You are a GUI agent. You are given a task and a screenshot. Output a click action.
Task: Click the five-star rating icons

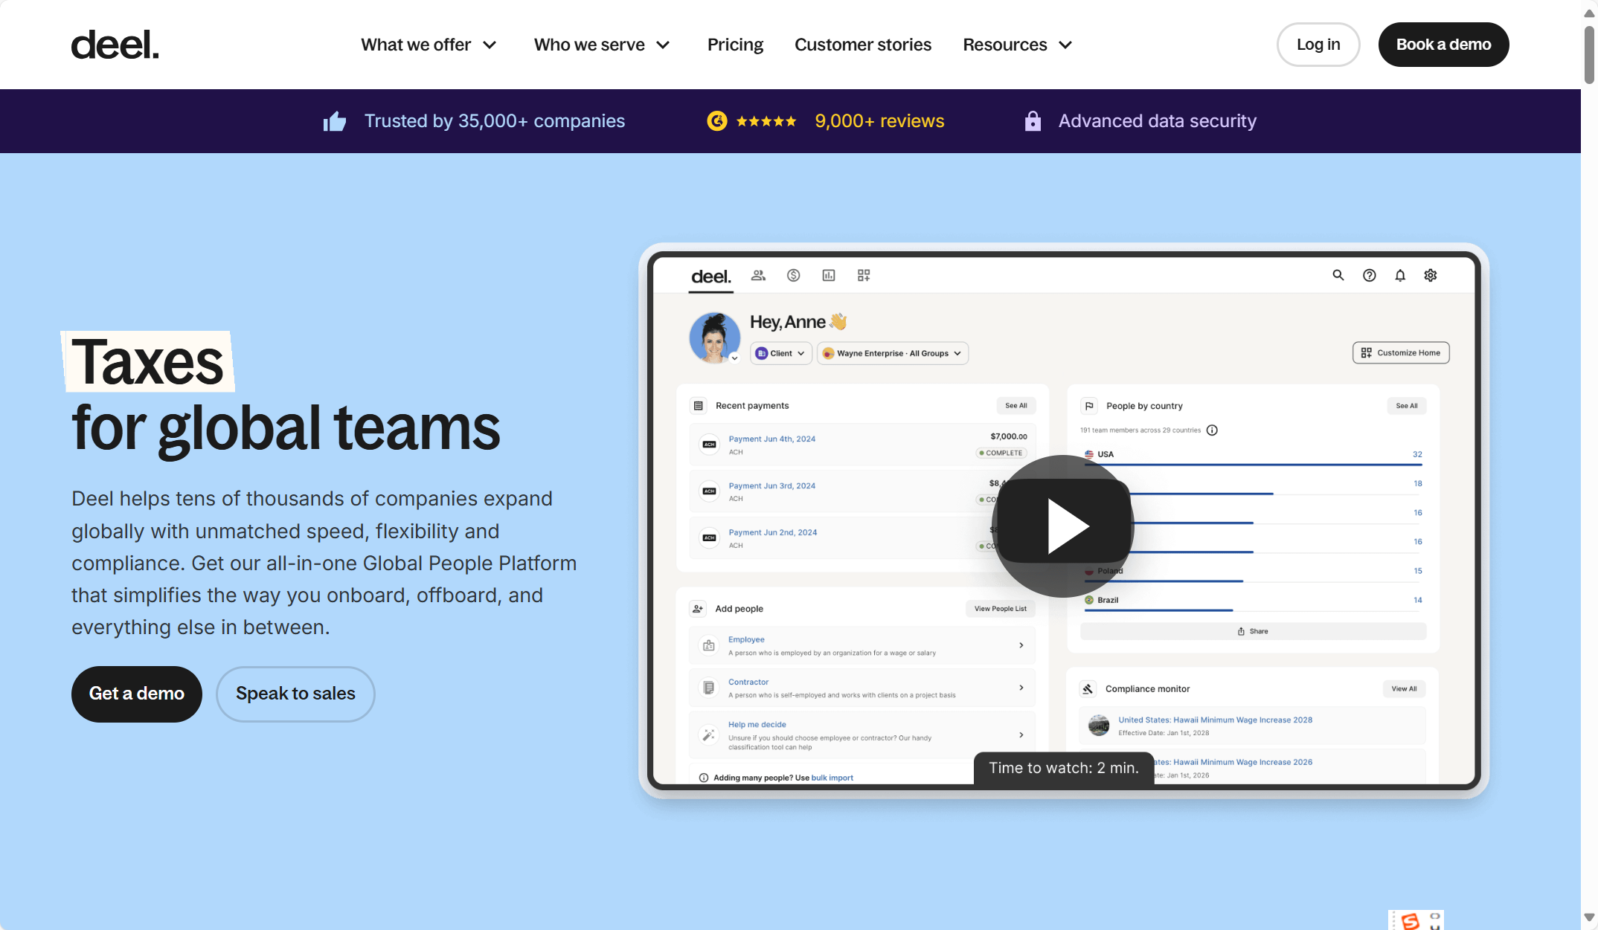coord(766,121)
